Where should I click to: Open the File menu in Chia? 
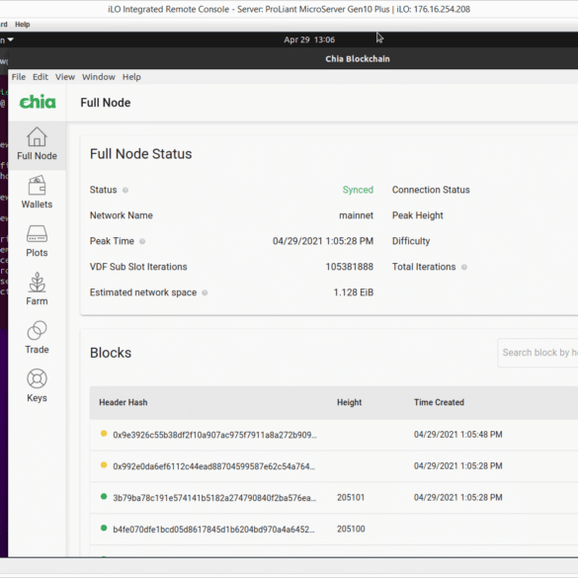point(19,77)
